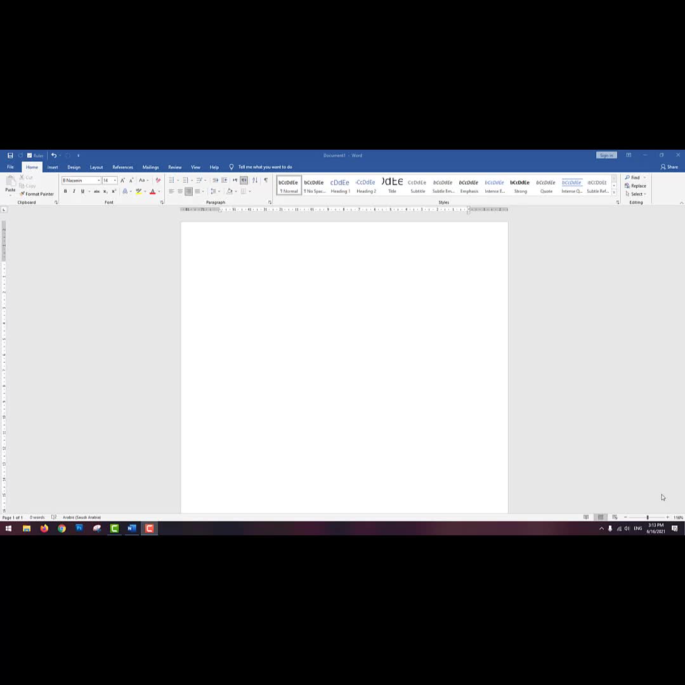Click the Sign in button
Image resolution: width=685 pixels, height=685 pixels.
(606, 155)
